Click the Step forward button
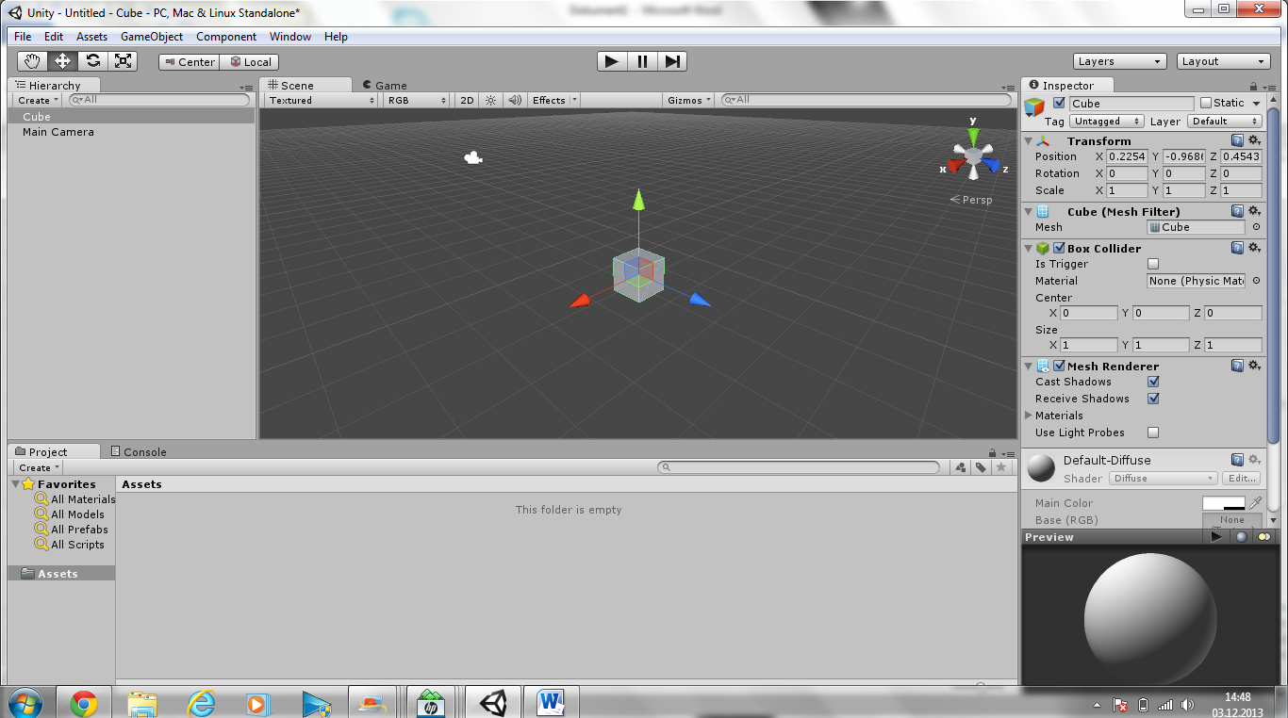The height and width of the screenshot is (718, 1288). click(x=671, y=61)
